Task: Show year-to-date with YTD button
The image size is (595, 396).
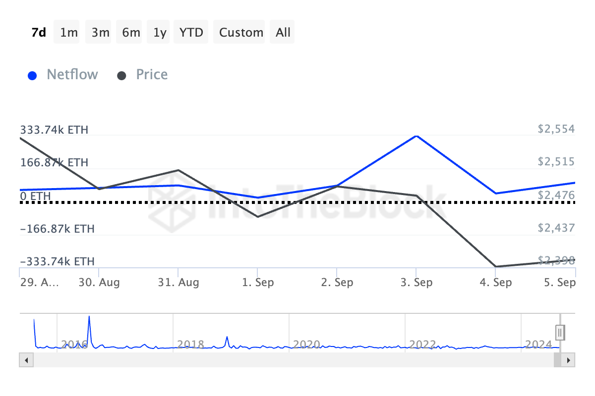Action: [x=191, y=33]
